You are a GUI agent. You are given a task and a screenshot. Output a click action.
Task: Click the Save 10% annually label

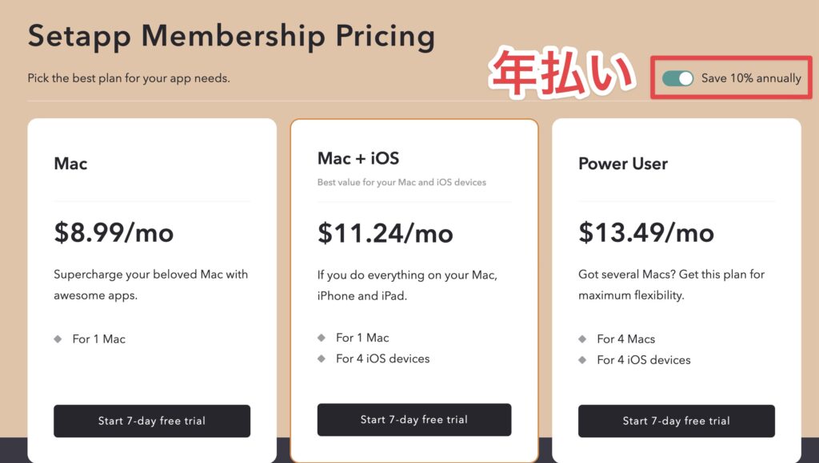[751, 78]
